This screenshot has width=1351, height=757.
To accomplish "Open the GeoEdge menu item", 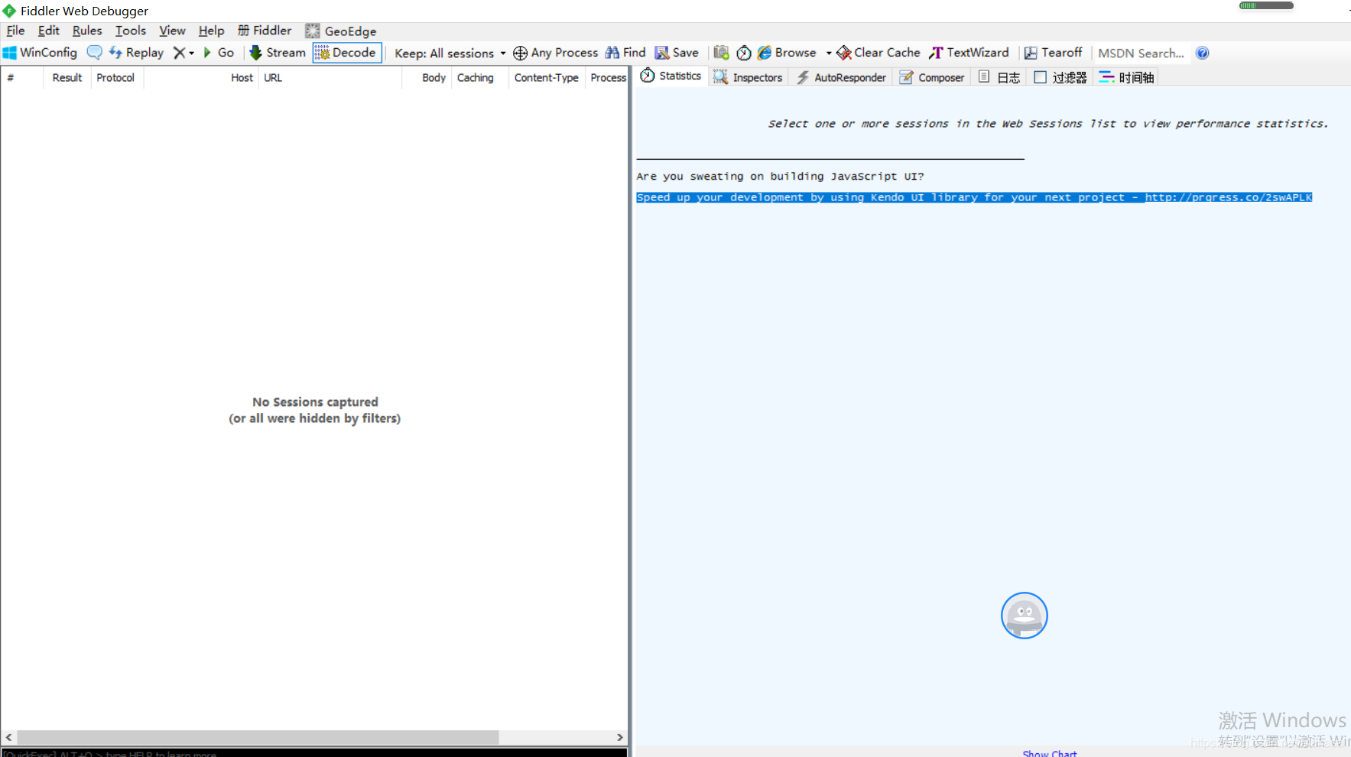I will 341,31.
